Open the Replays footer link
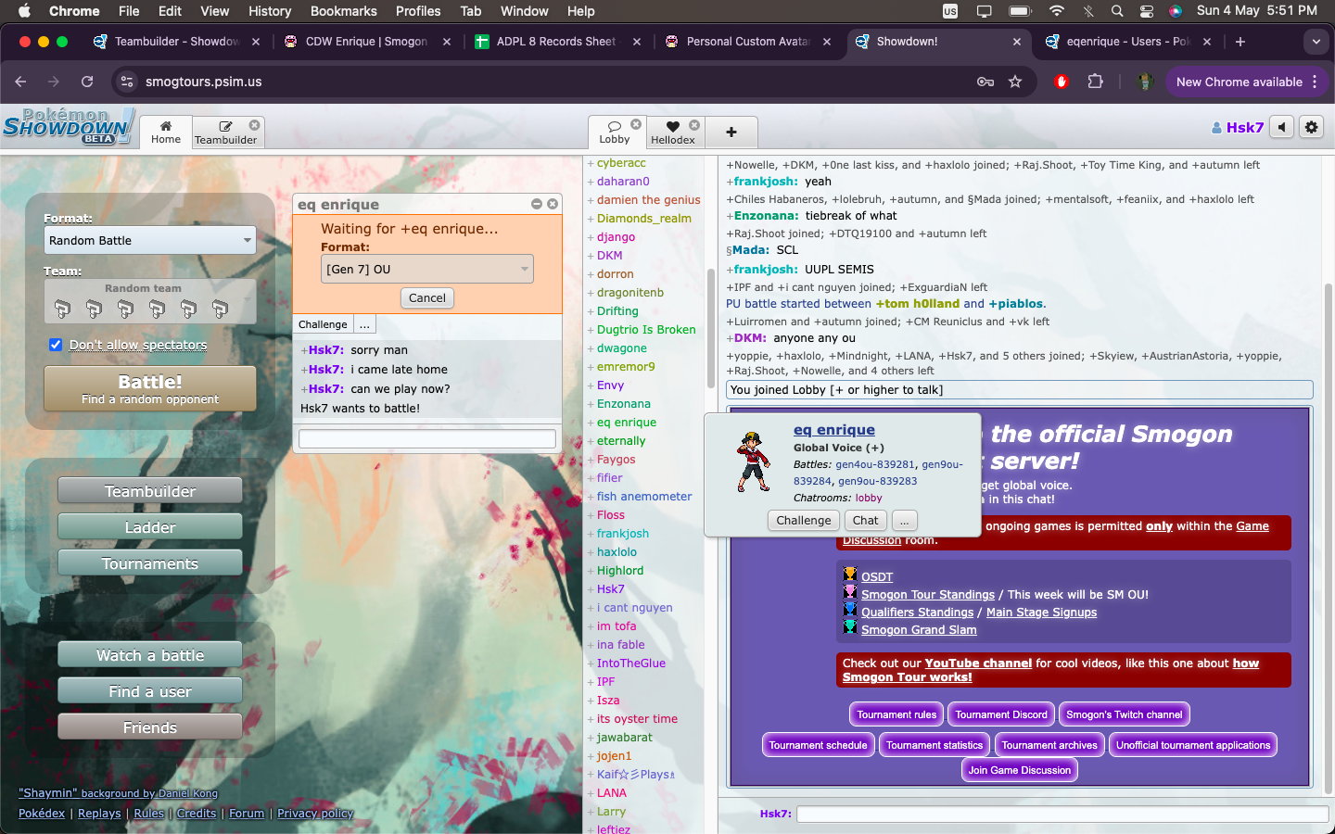 pyautogui.click(x=99, y=814)
